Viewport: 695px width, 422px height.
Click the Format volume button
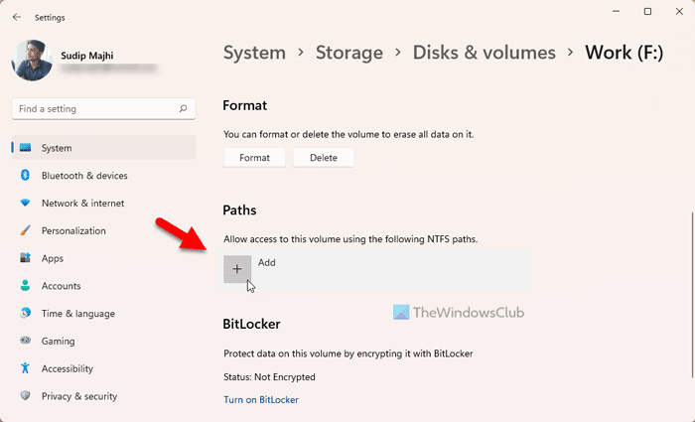(255, 157)
